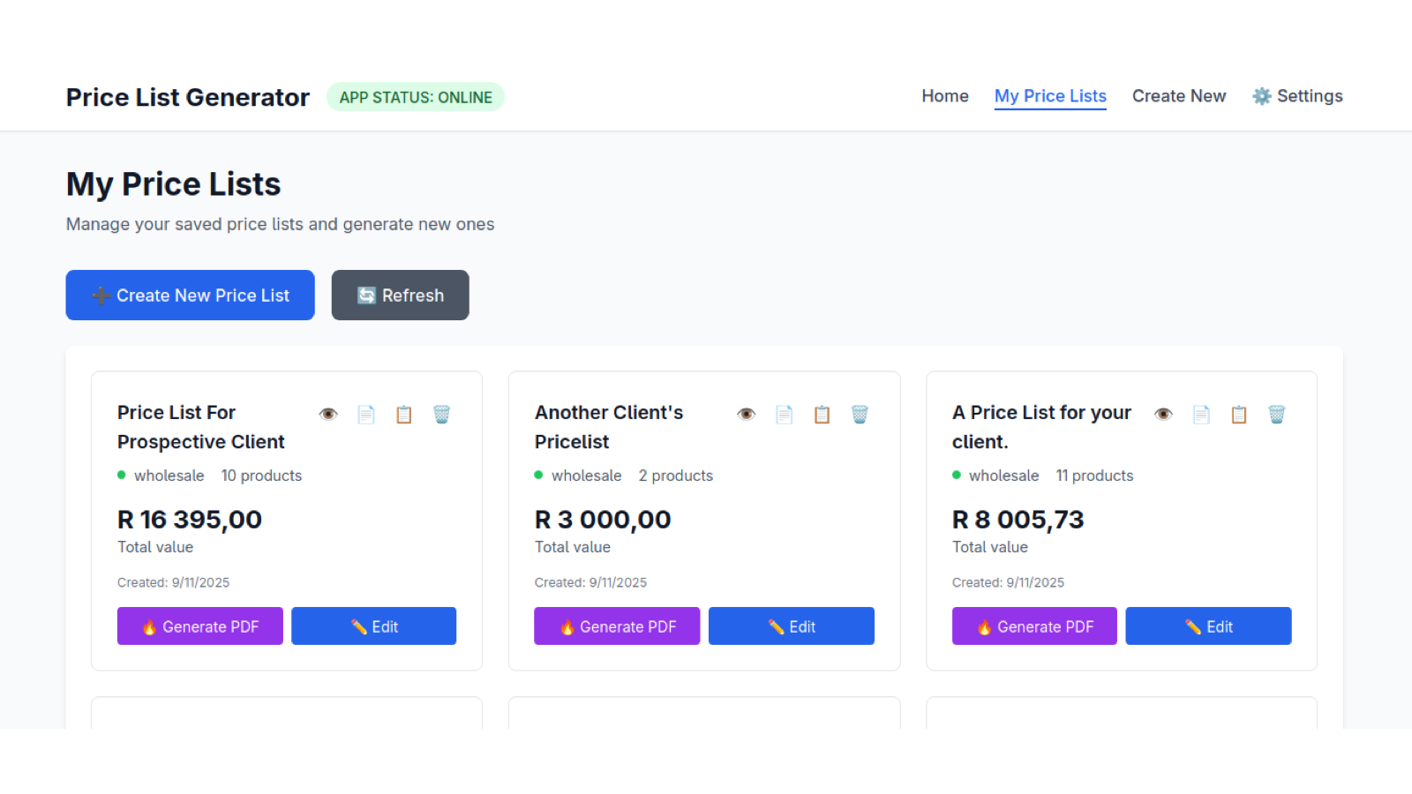This screenshot has width=1412, height=794.
Task: Open Settings from the navigation
Action: [x=1297, y=96]
